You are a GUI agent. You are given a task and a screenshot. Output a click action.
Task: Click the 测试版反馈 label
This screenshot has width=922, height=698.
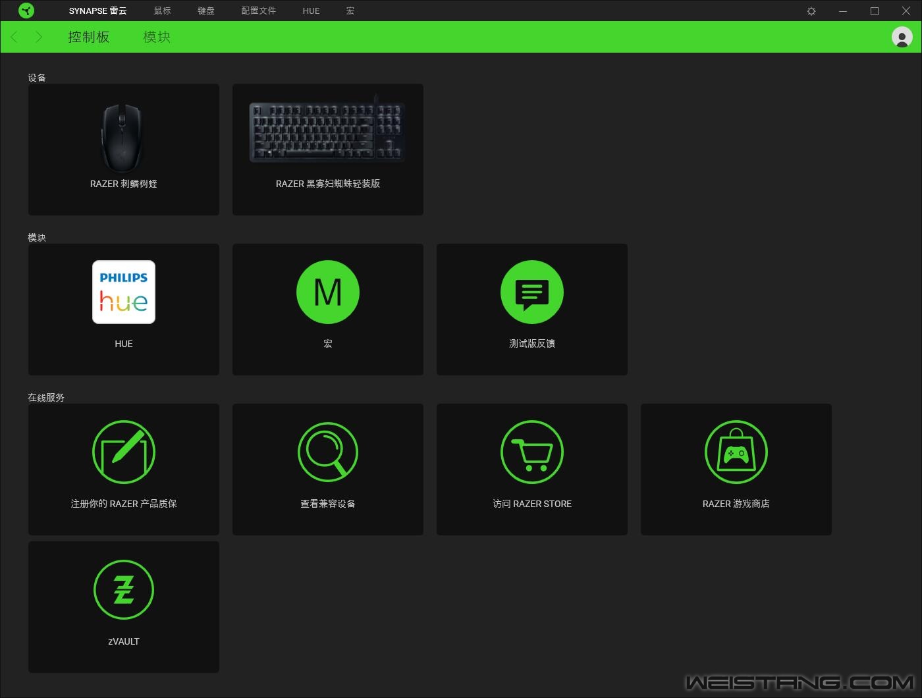tap(532, 344)
